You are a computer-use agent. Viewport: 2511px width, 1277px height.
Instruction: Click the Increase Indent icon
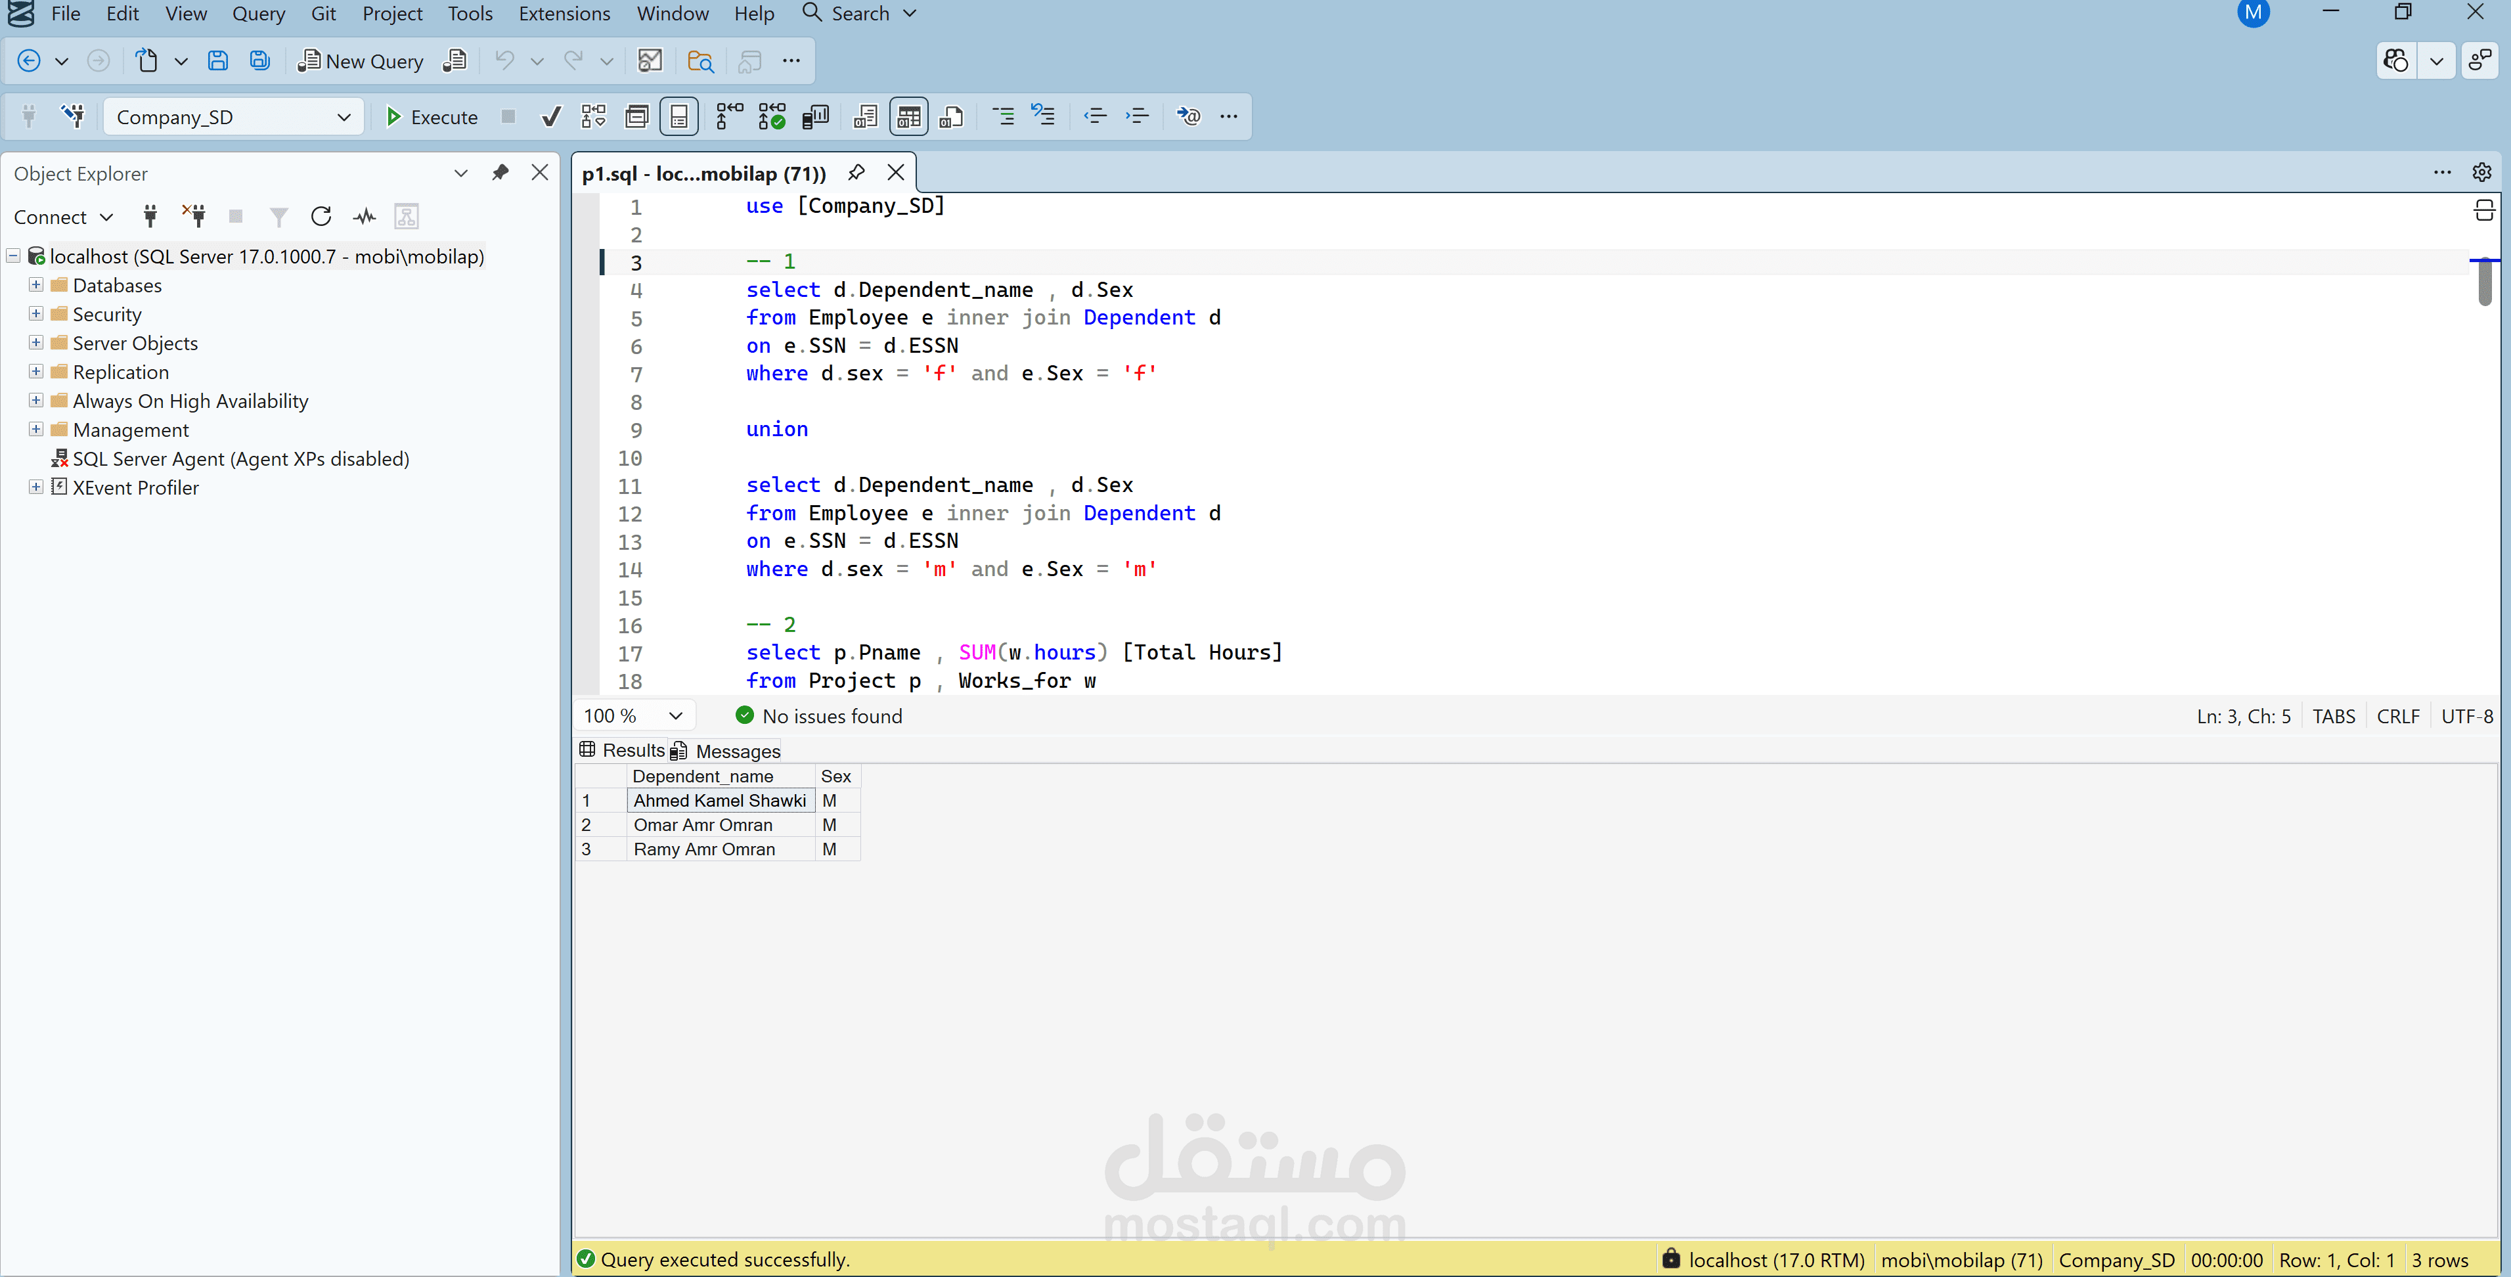coord(1136,117)
